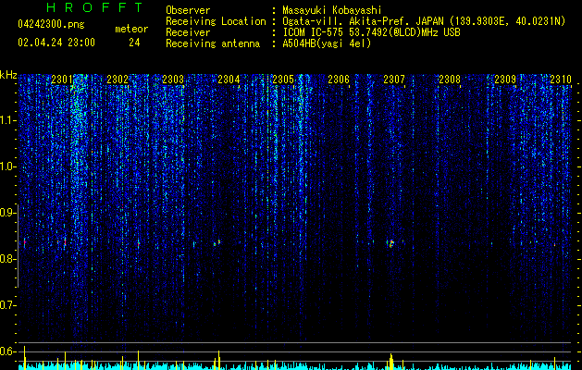Click the meteor count value 24
The height and width of the screenshot is (370, 582).
tap(134, 43)
